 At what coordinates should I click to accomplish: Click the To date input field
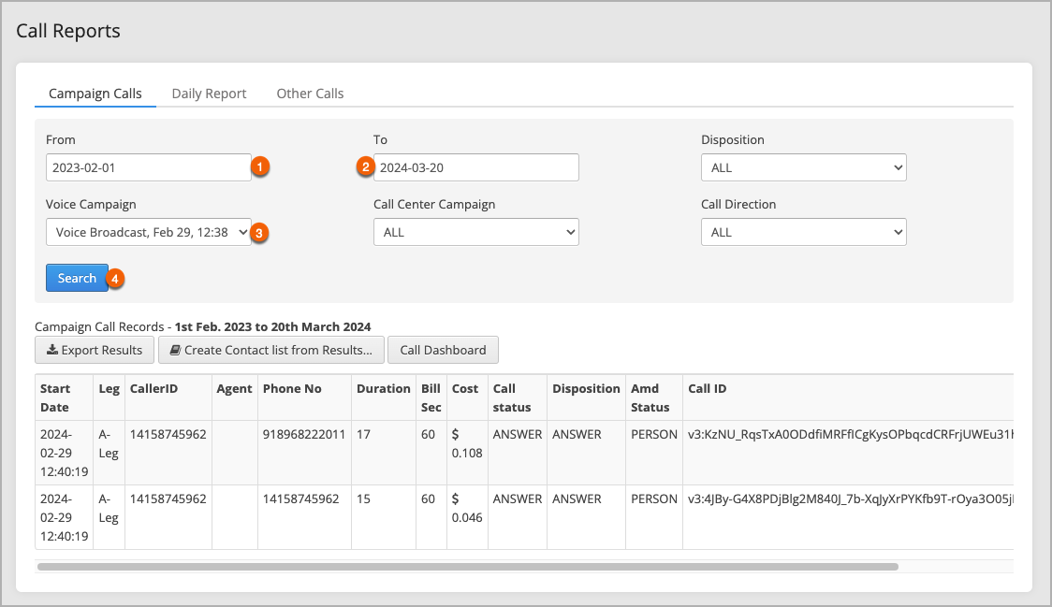tap(476, 167)
